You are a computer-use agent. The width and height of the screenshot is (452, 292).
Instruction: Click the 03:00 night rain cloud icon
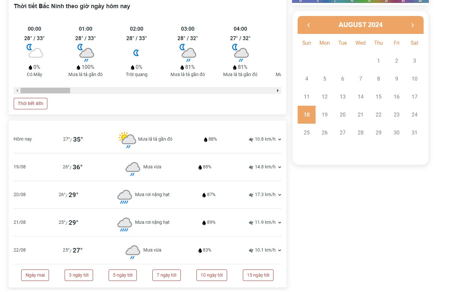[x=188, y=53]
